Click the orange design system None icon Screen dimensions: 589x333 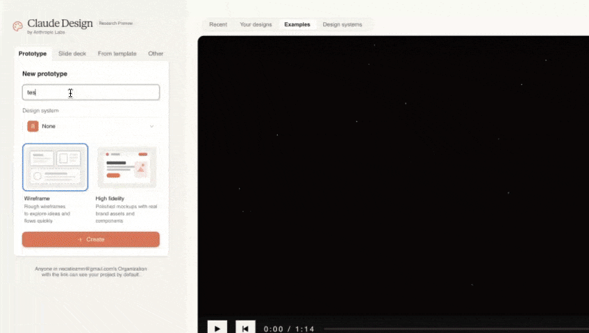pos(33,126)
